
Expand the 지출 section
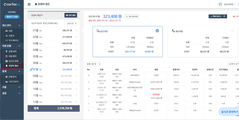(x=19, y=87)
